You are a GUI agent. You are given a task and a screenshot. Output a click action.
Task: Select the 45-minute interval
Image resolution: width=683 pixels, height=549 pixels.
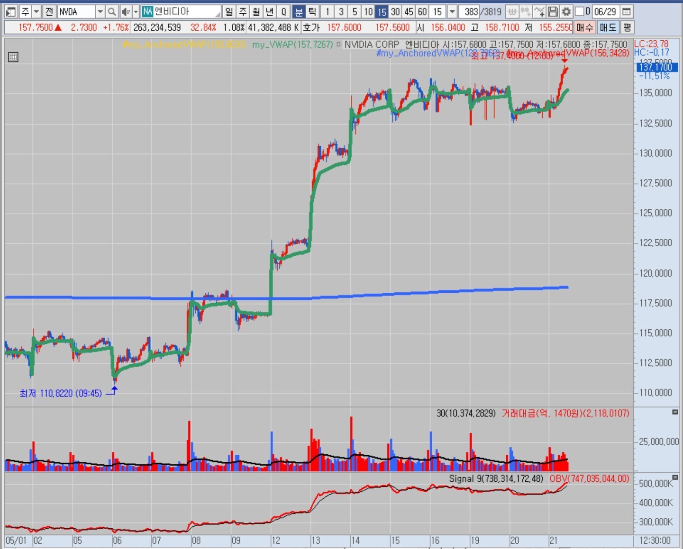click(x=409, y=11)
